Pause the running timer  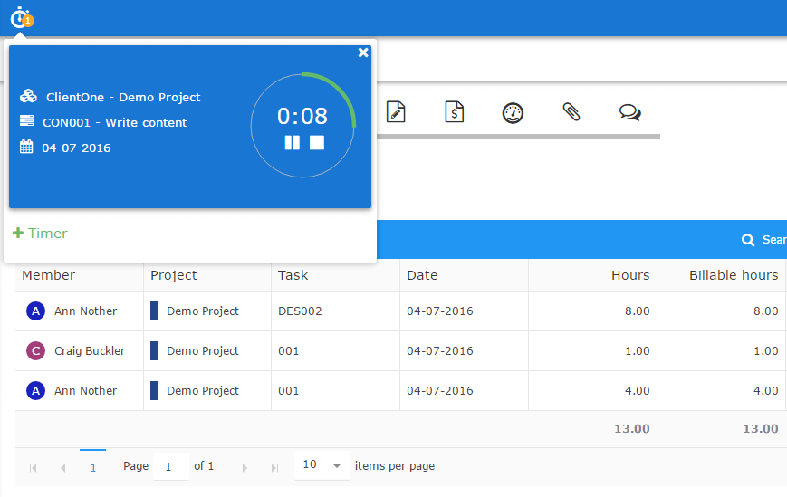click(292, 143)
